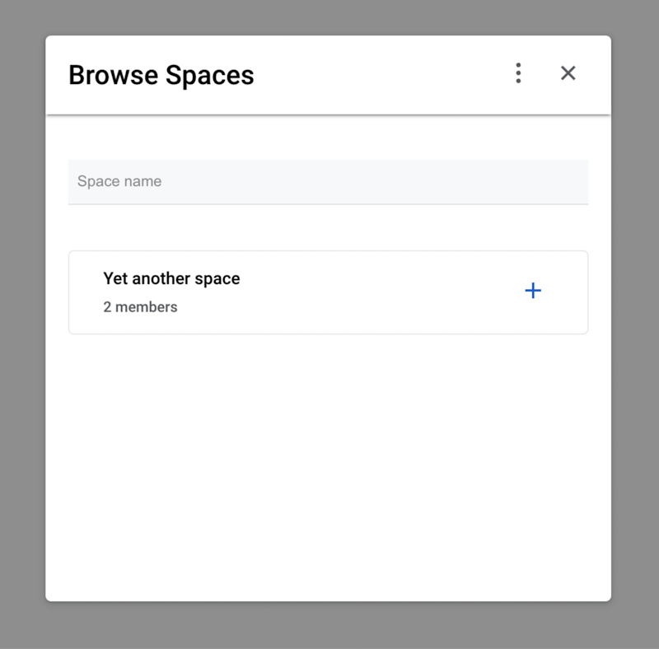
Task: Dismiss the dialog with the X button
Action: click(568, 73)
